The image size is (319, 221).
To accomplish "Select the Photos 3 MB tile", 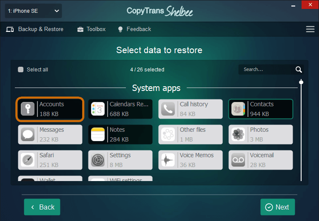I will pos(261,134).
